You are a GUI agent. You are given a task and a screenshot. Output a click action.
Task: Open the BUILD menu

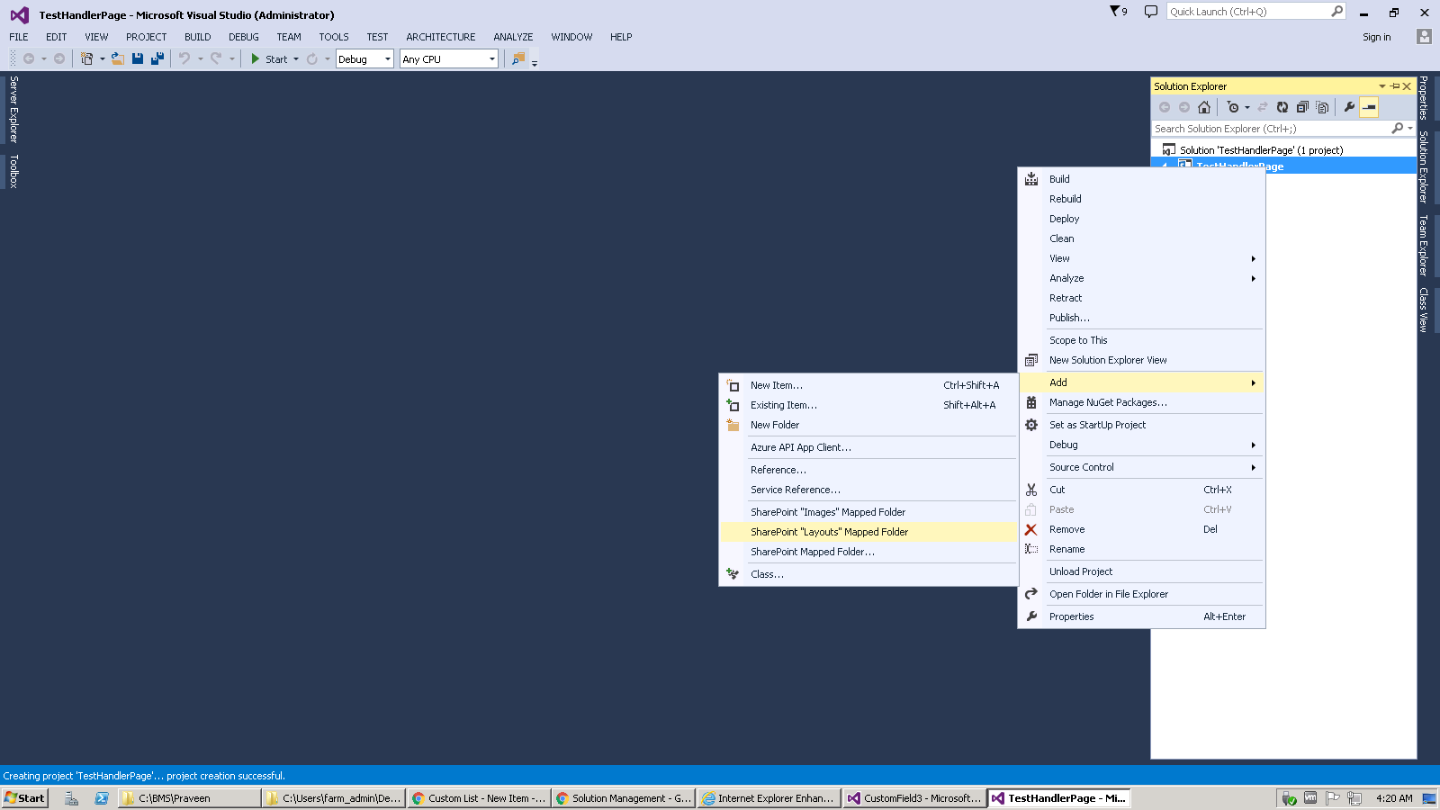pyautogui.click(x=197, y=37)
